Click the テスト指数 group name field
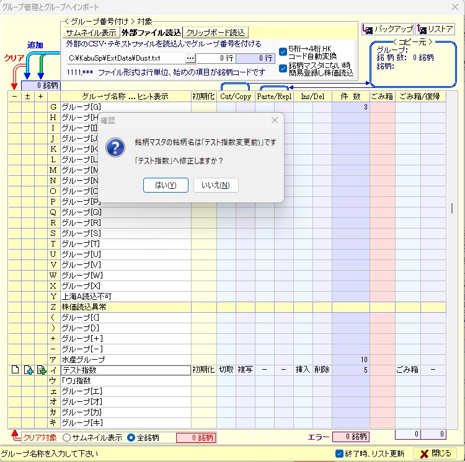465x462 pixels. pyautogui.click(x=125, y=370)
